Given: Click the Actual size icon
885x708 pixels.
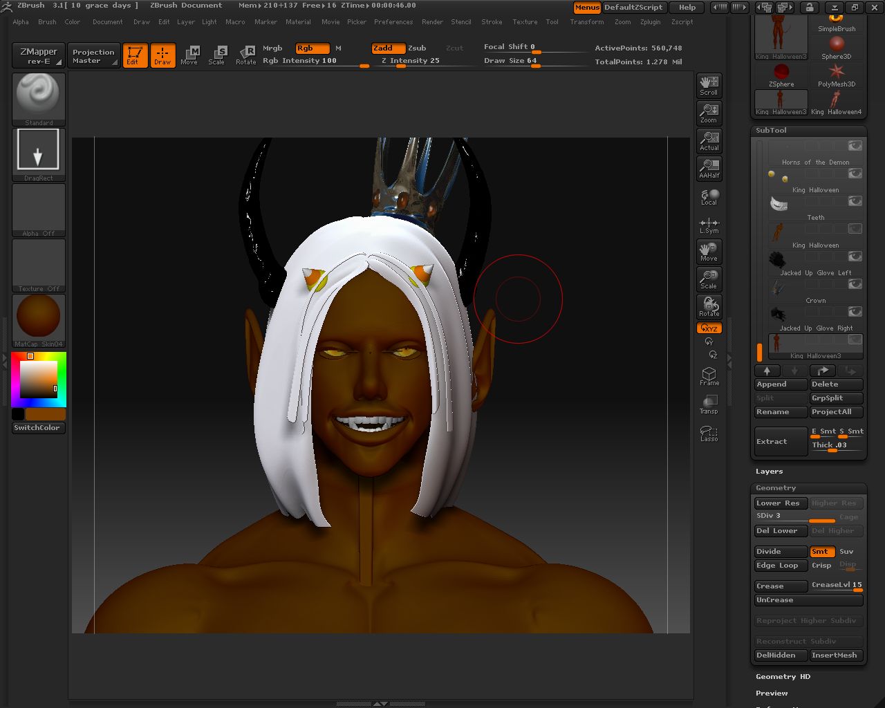Looking at the screenshot, I should [709, 140].
